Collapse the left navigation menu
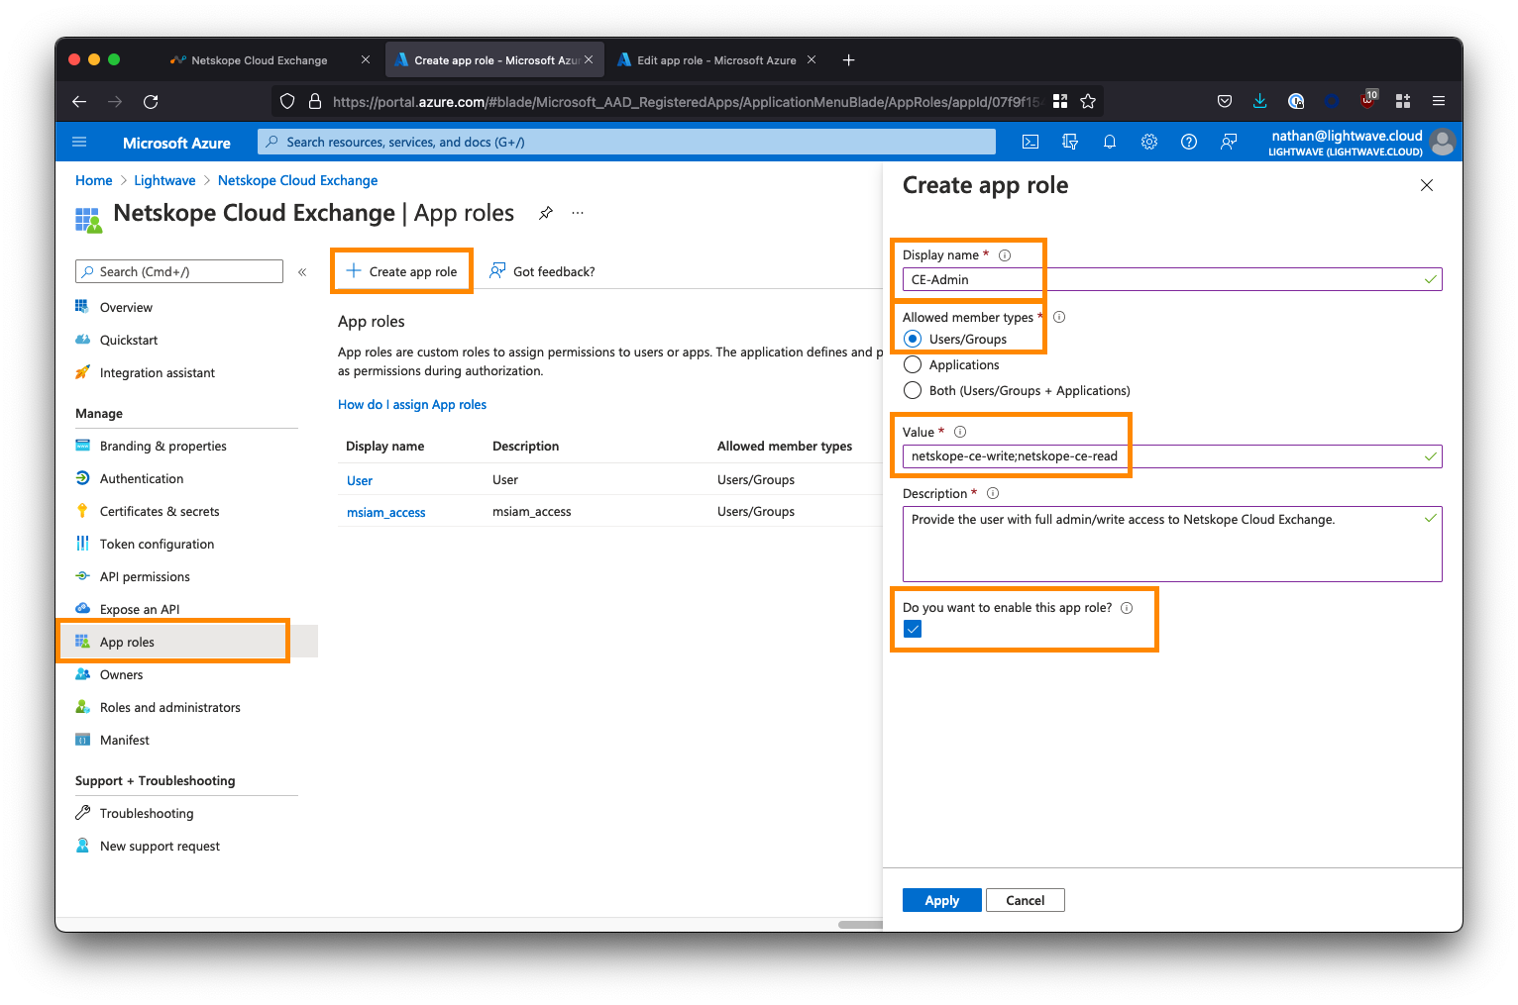This screenshot has width=1518, height=1005. 302,271
